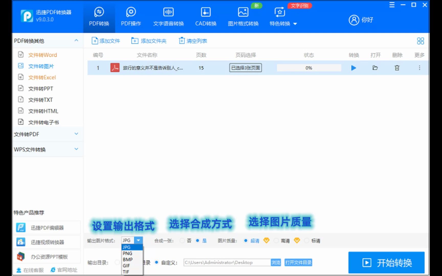Image resolution: width=442 pixels, height=276 pixels.
Task: Select 文件转电子书 in sidebar
Action: [x=43, y=122]
